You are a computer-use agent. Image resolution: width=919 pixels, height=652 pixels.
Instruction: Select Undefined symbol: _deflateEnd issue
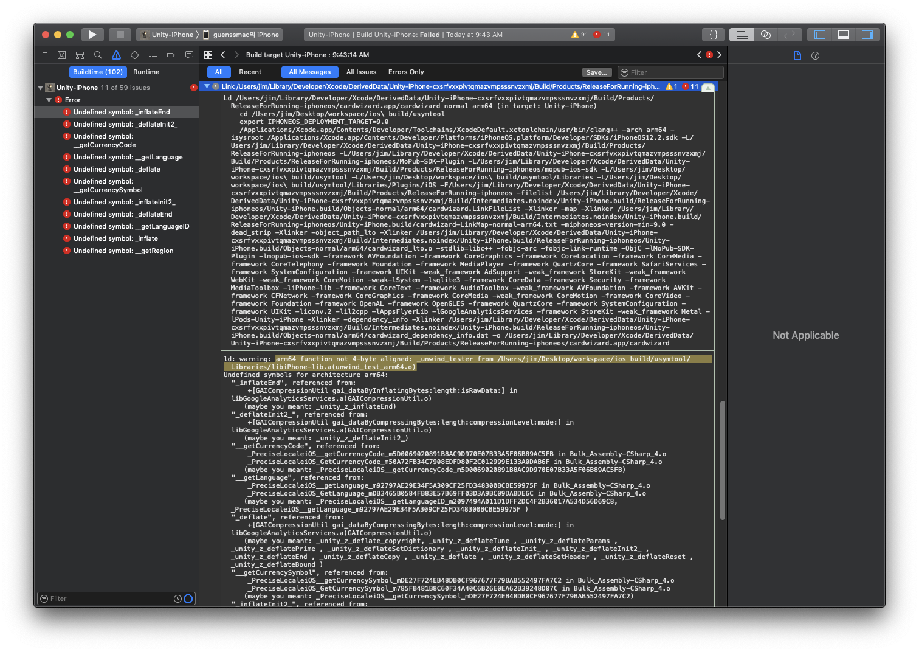tap(117, 214)
